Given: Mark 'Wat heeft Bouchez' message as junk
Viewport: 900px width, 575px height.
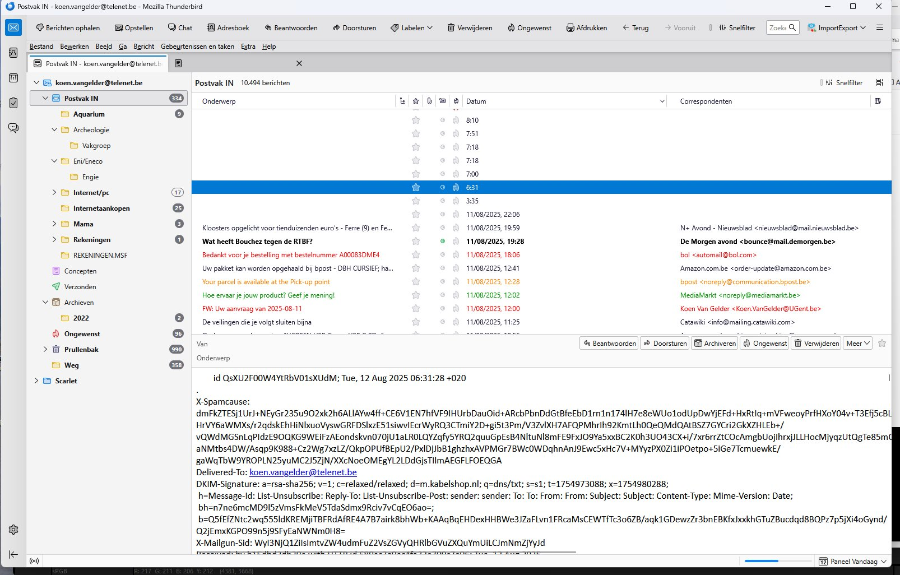Looking at the screenshot, I should pos(456,242).
